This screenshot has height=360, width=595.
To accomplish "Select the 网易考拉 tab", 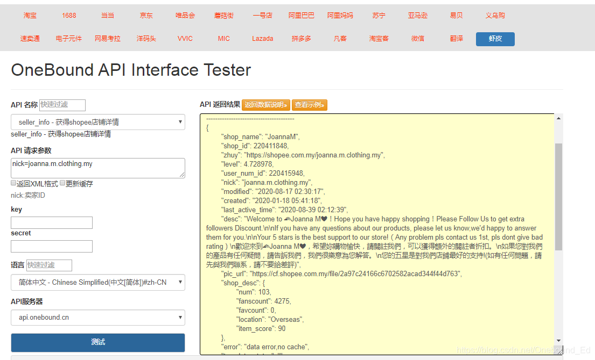I will coord(108,39).
